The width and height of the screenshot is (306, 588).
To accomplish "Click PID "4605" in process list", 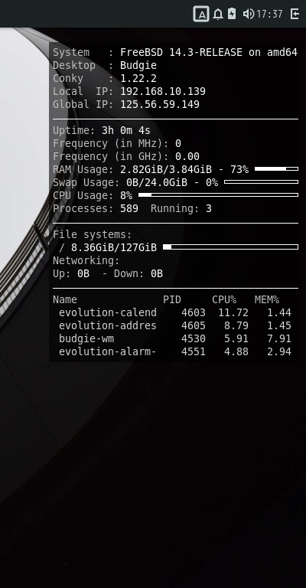I will (194, 325).
